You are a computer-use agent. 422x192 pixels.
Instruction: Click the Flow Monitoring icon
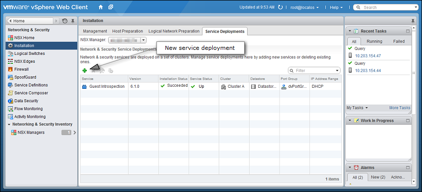pyautogui.click(x=10, y=109)
